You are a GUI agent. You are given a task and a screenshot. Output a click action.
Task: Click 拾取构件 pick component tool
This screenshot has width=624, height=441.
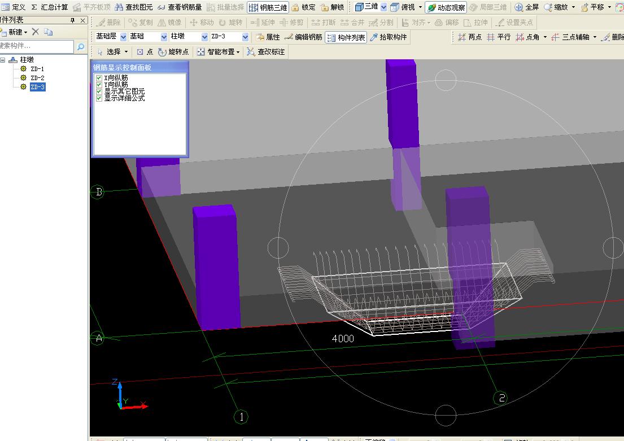(389, 37)
